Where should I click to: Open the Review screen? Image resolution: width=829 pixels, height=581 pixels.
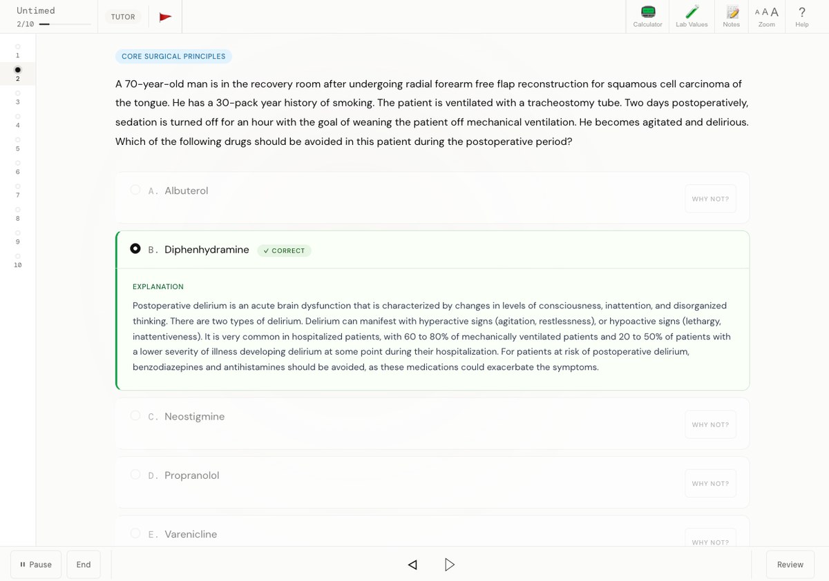[790, 564]
